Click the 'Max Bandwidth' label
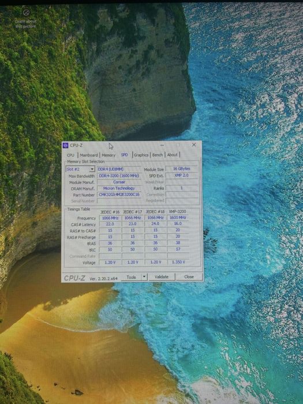 (x=81, y=176)
